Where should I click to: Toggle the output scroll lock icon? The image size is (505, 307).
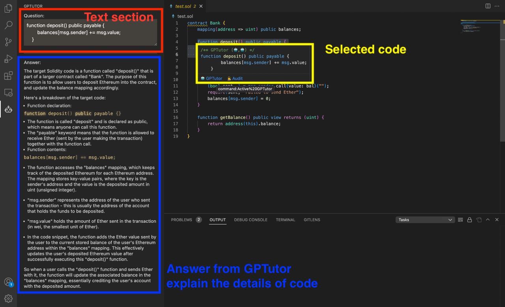click(x=469, y=220)
